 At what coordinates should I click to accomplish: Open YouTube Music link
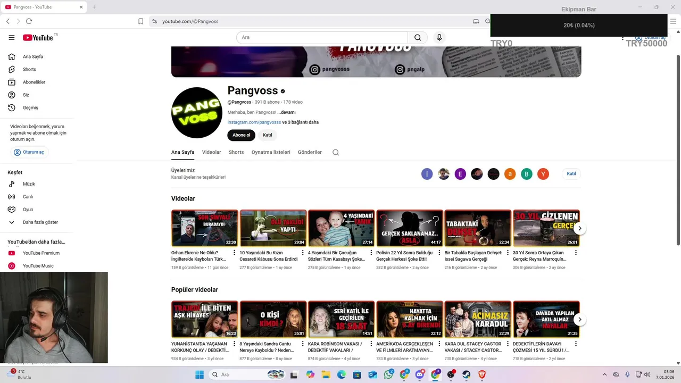[38, 266]
